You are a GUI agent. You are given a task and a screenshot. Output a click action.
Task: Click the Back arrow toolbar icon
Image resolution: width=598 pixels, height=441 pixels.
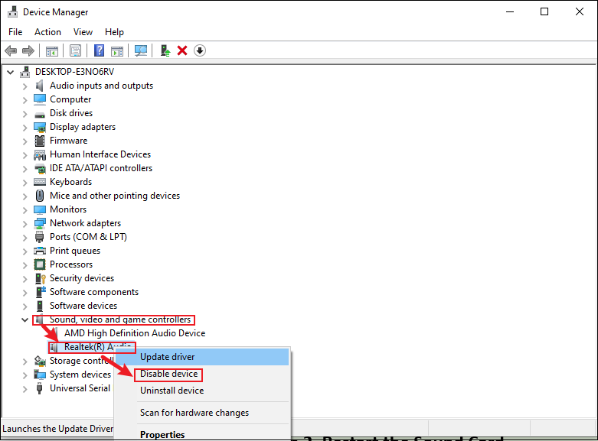pyautogui.click(x=11, y=50)
